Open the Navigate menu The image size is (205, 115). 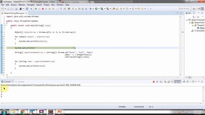coord(31,5)
